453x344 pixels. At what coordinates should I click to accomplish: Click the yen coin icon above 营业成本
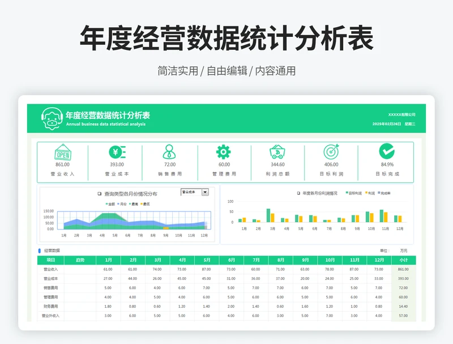[117, 152]
